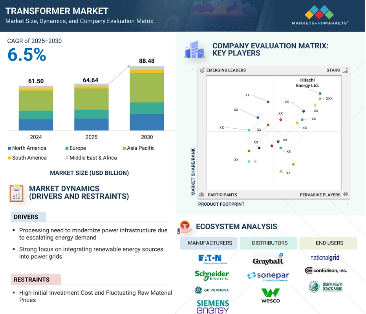Click the 2030 stacked bar
366x314 pixels.
tap(147, 98)
